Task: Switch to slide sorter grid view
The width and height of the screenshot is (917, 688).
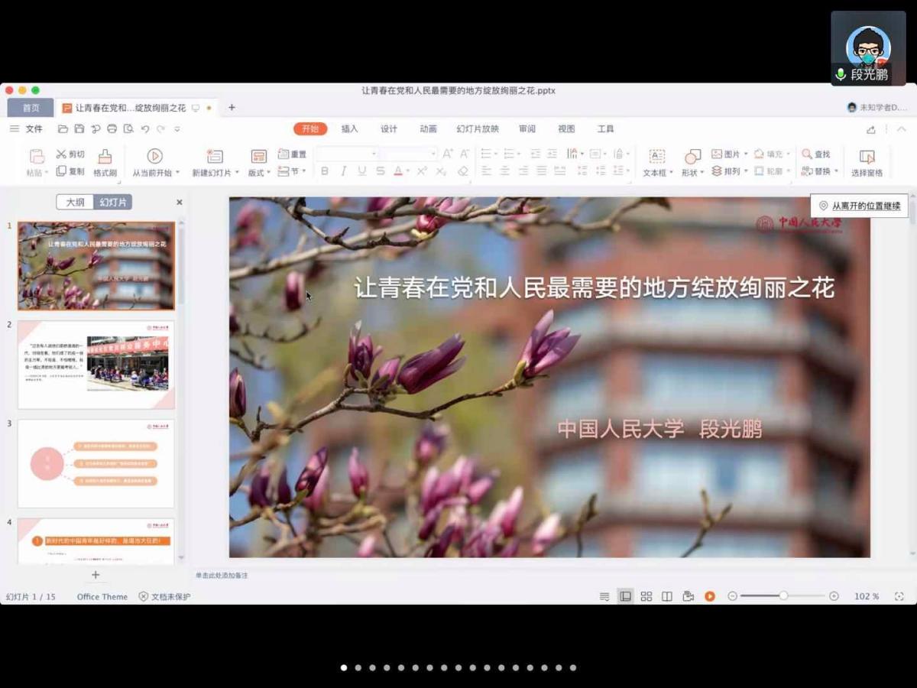Action: (x=646, y=596)
